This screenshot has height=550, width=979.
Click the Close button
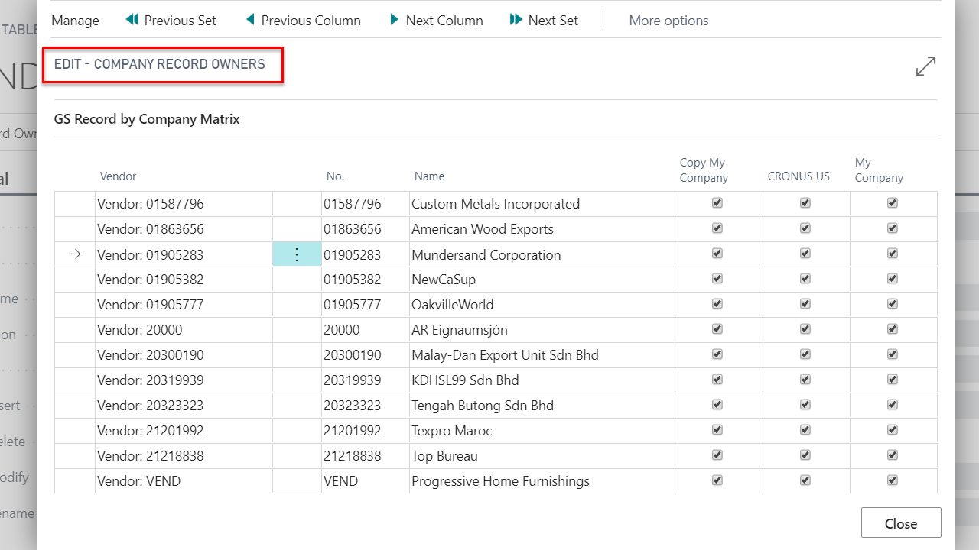coord(900,523)
